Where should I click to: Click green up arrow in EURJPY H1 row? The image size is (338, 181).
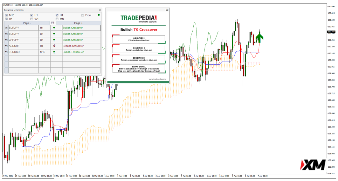point(54,28)
